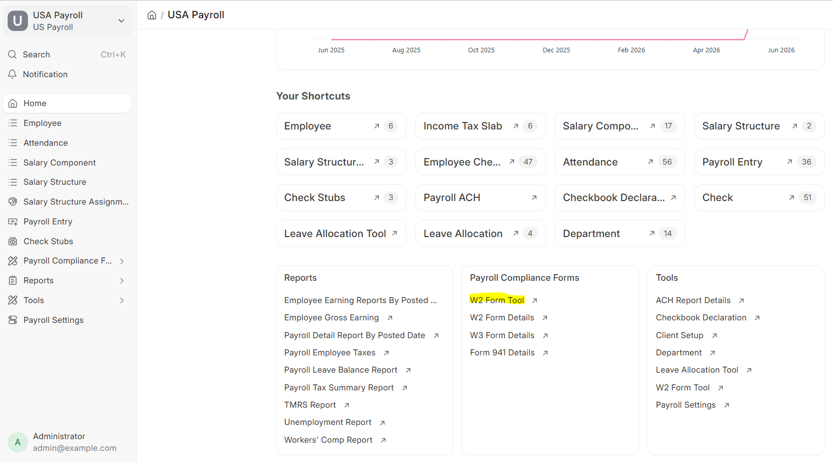
Task: Open Salary Component sidebar item
Action: pyautogui.click(x=67, y=162)
